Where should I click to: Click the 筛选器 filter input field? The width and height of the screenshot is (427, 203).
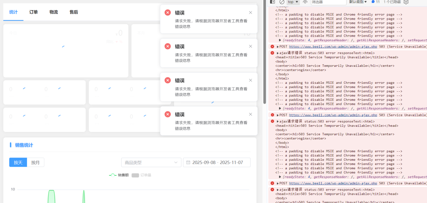(x=328, y=2)
